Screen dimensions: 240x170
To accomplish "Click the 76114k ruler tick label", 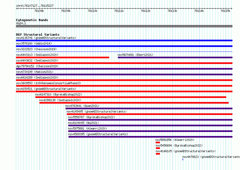I will (199, 11).
